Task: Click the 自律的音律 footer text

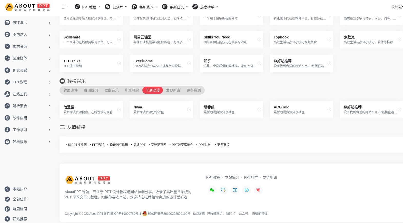Action: pyautogui.click(x=260, y=214)
